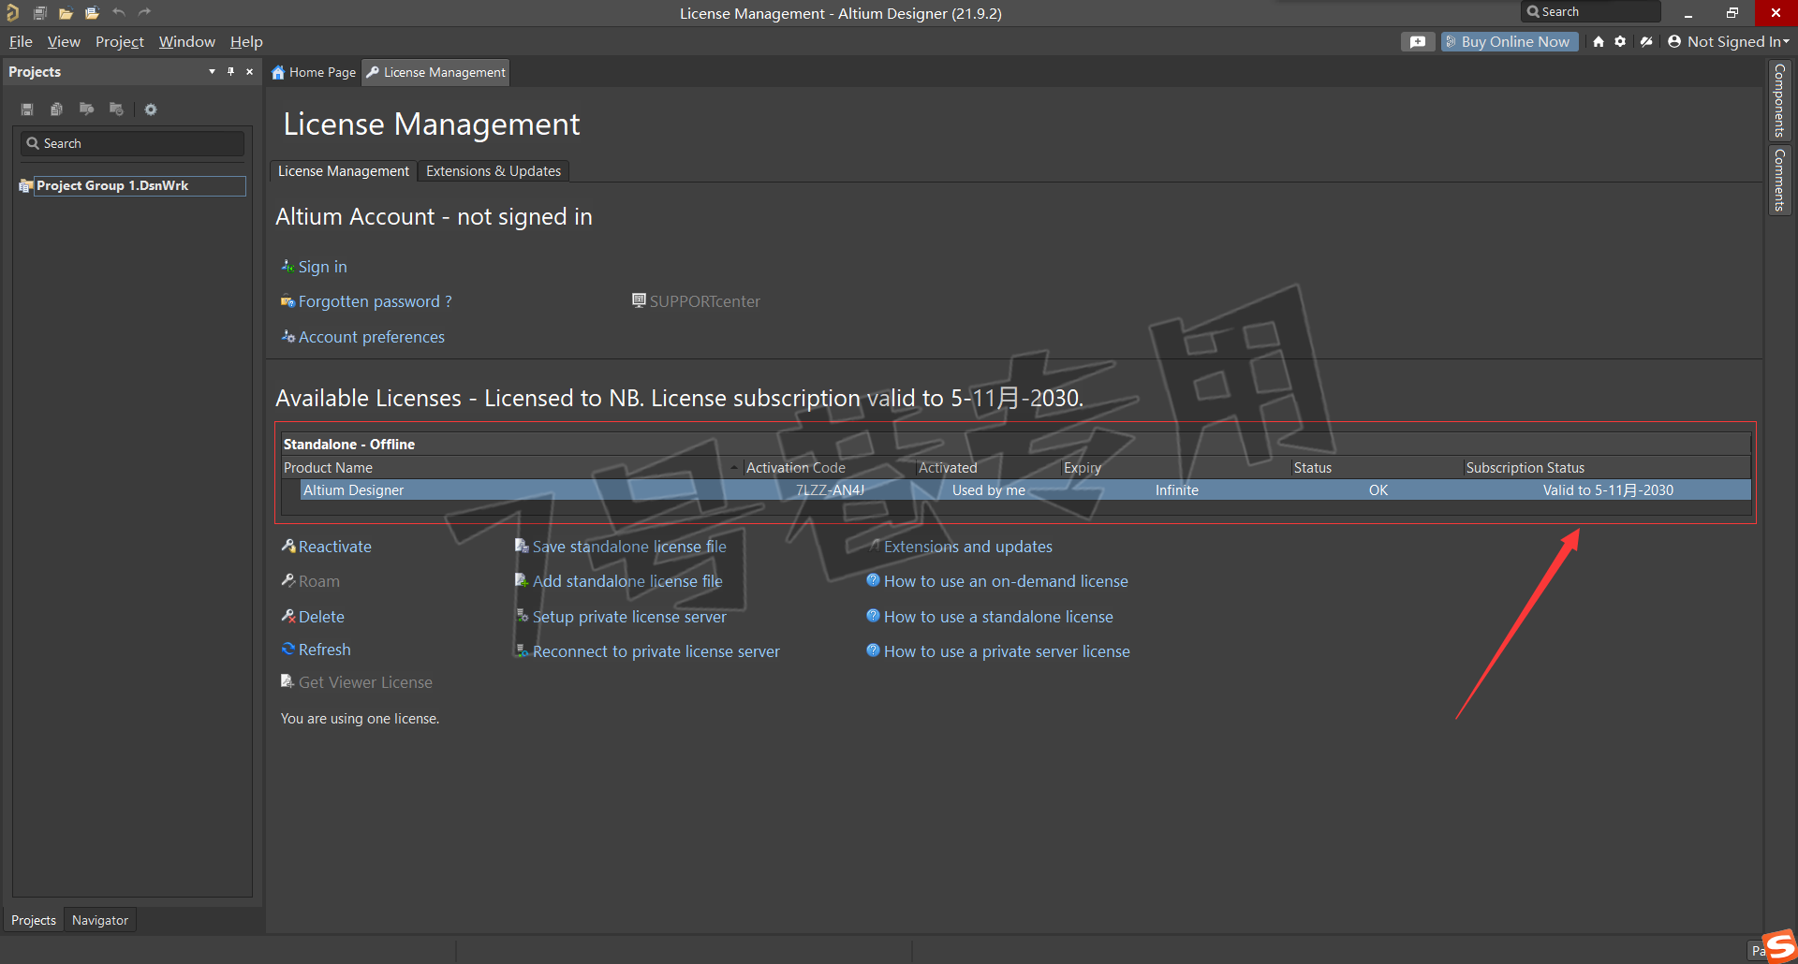Select Project Group 1.DsnWrk tree item
The image size is (1798, 964).
point(131,185)
